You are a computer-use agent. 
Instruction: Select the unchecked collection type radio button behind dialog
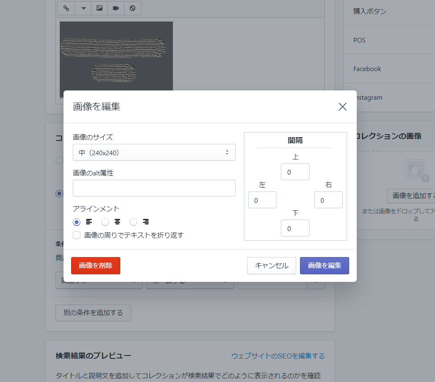coord(59,160)
